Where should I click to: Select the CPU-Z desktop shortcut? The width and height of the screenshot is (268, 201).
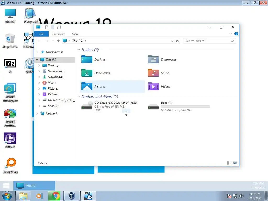coord(10,140)
